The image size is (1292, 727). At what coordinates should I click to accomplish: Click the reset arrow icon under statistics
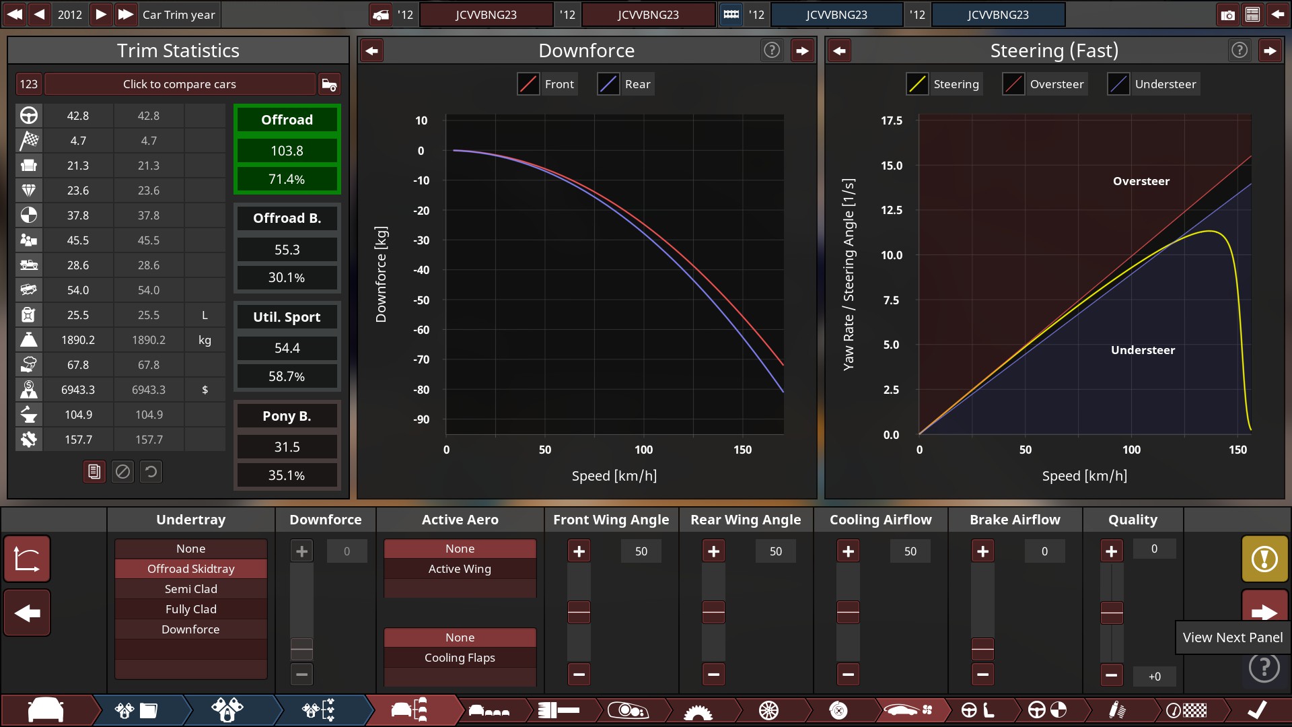tap(151, 472)
